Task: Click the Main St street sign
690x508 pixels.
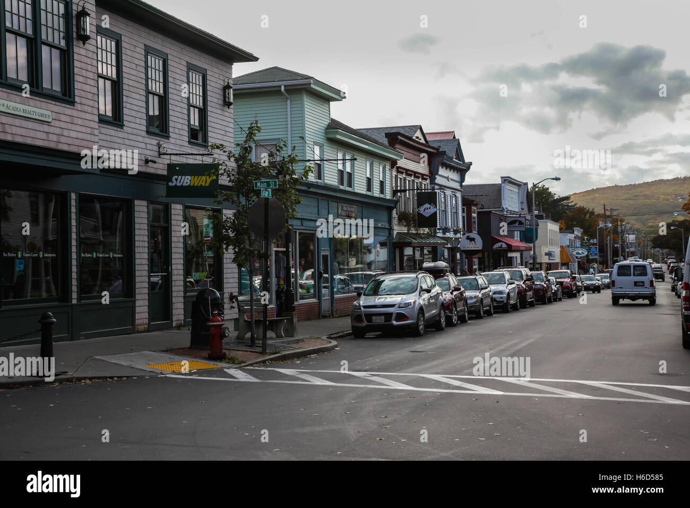Action: (265, 184)
